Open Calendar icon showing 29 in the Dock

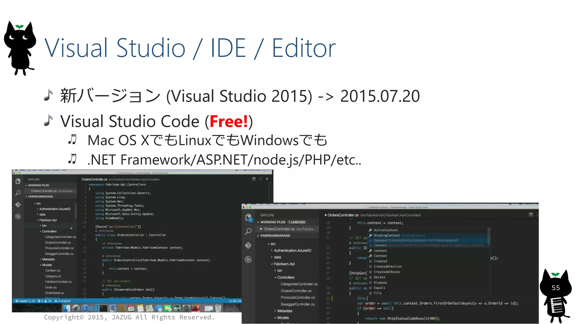[x=131, y=308]
